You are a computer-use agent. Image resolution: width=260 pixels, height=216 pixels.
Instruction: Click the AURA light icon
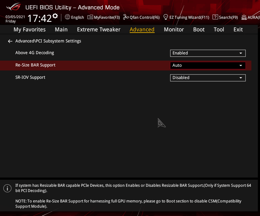click(x=244, y=17)
